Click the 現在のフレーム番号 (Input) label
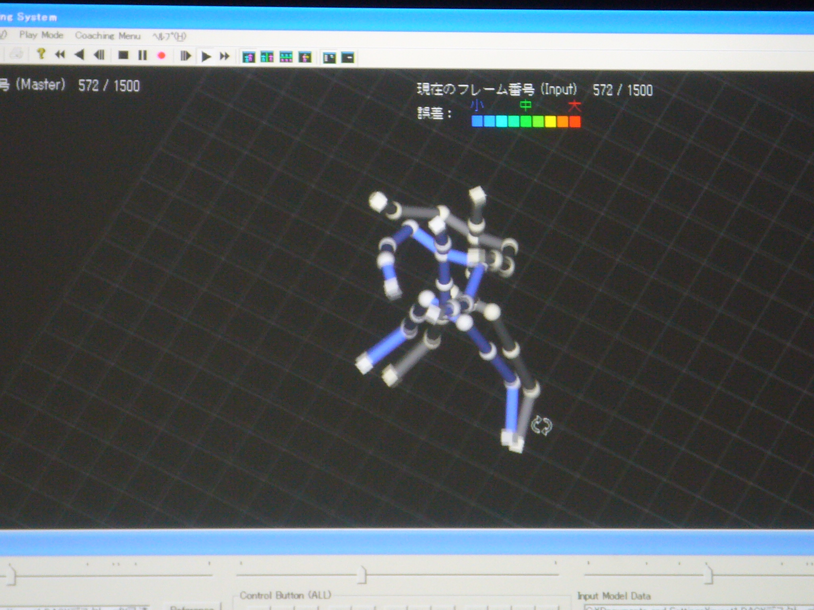The image size is (814, 610). tap(496, 89)
